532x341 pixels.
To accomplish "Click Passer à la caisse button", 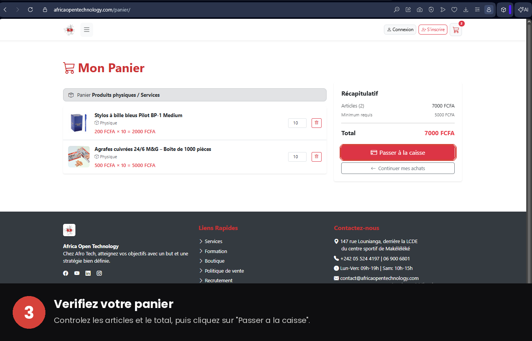I will [398, 152].
